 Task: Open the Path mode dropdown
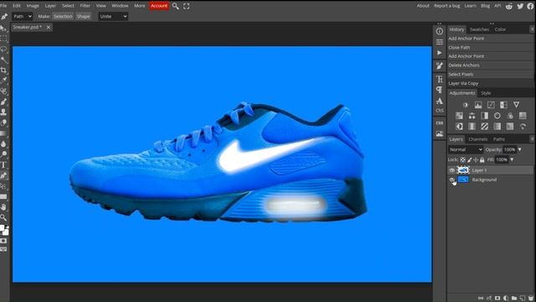(23, 17)
